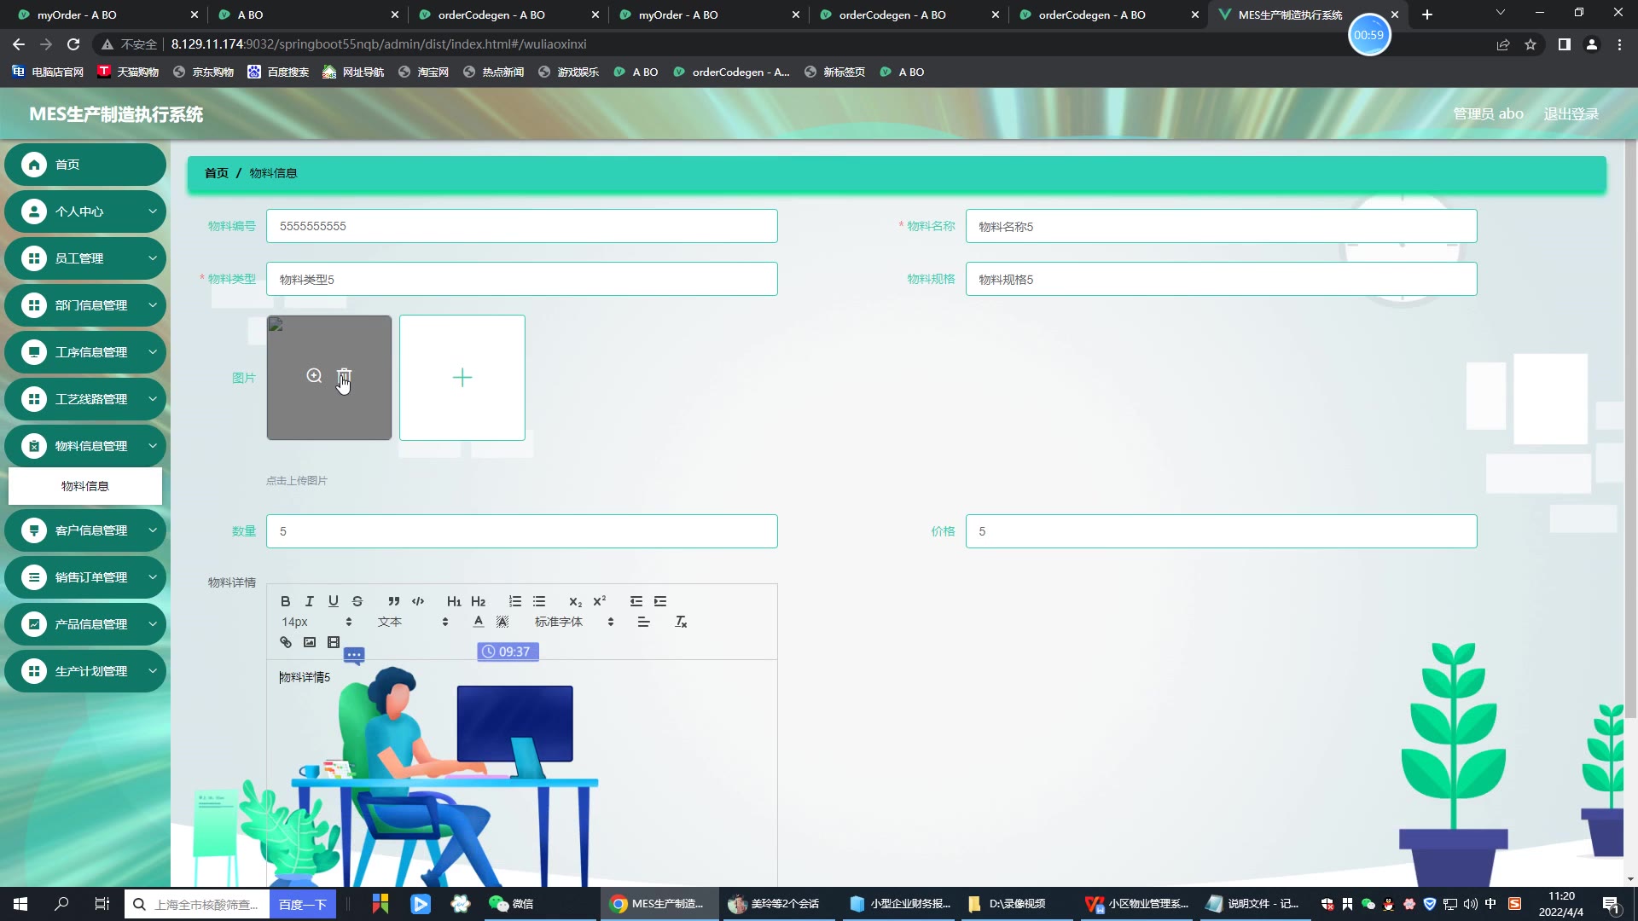Toggle strikethrough formatting
Screen dimensions: 1638x921
coord(357,601)
